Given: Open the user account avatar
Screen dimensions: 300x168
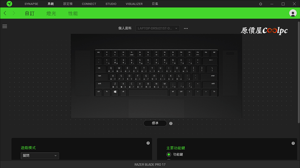Looking at the screenshot, I should (x=293, y=13).
